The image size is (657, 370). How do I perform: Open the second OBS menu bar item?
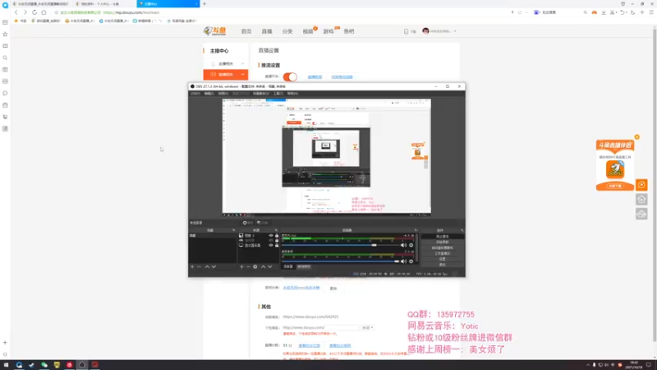tap(209, 94)
